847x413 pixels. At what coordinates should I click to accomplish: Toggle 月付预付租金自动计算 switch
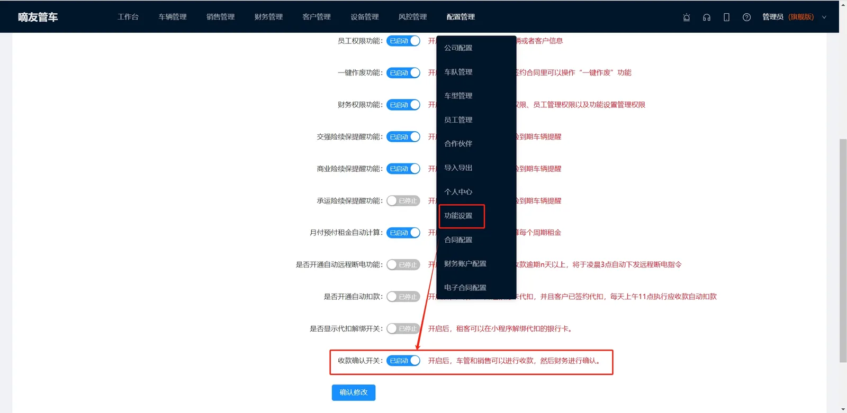point(403,233)
